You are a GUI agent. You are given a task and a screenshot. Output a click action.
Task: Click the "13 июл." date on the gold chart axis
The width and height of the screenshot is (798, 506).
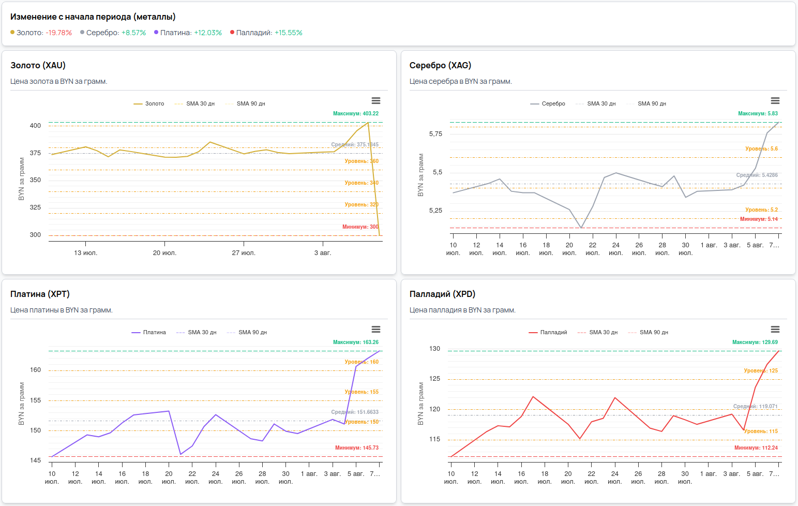(86, 253)
